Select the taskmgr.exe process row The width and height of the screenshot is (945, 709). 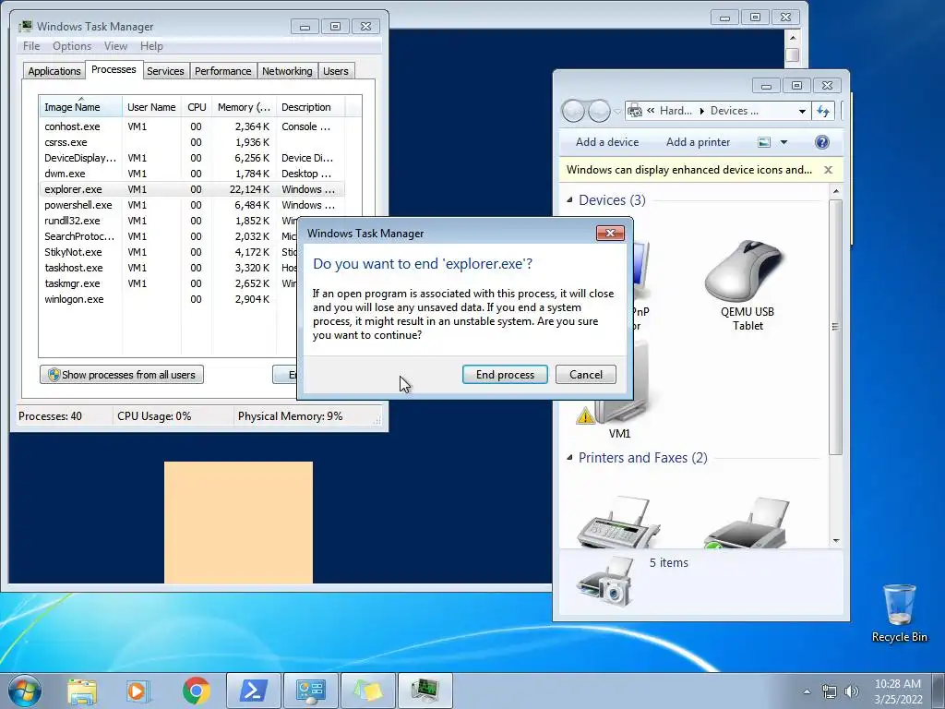pos(168,283)
